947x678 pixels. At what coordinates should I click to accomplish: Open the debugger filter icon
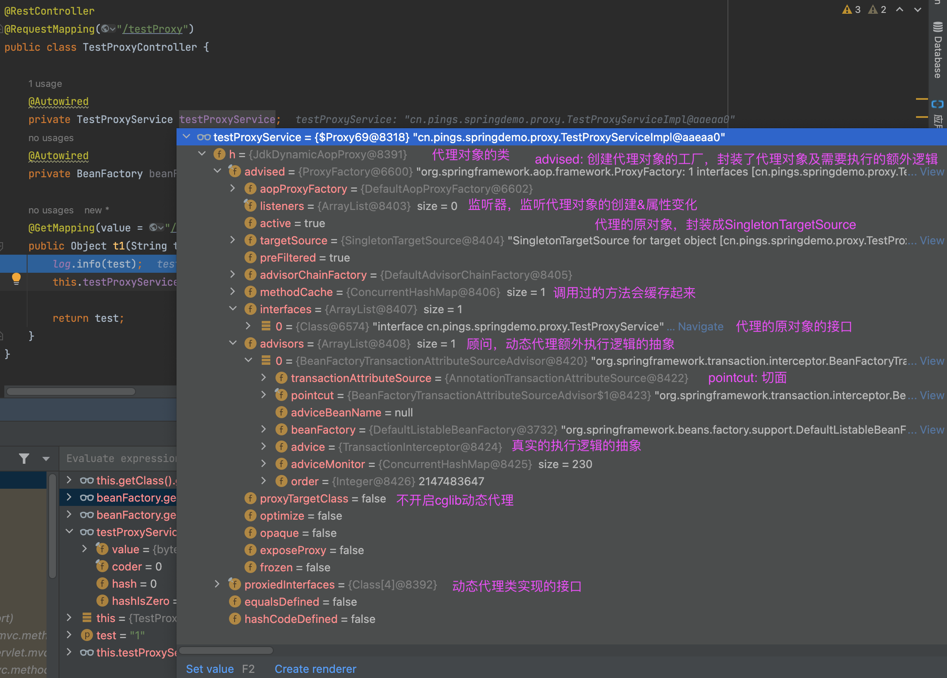point(24,459)
